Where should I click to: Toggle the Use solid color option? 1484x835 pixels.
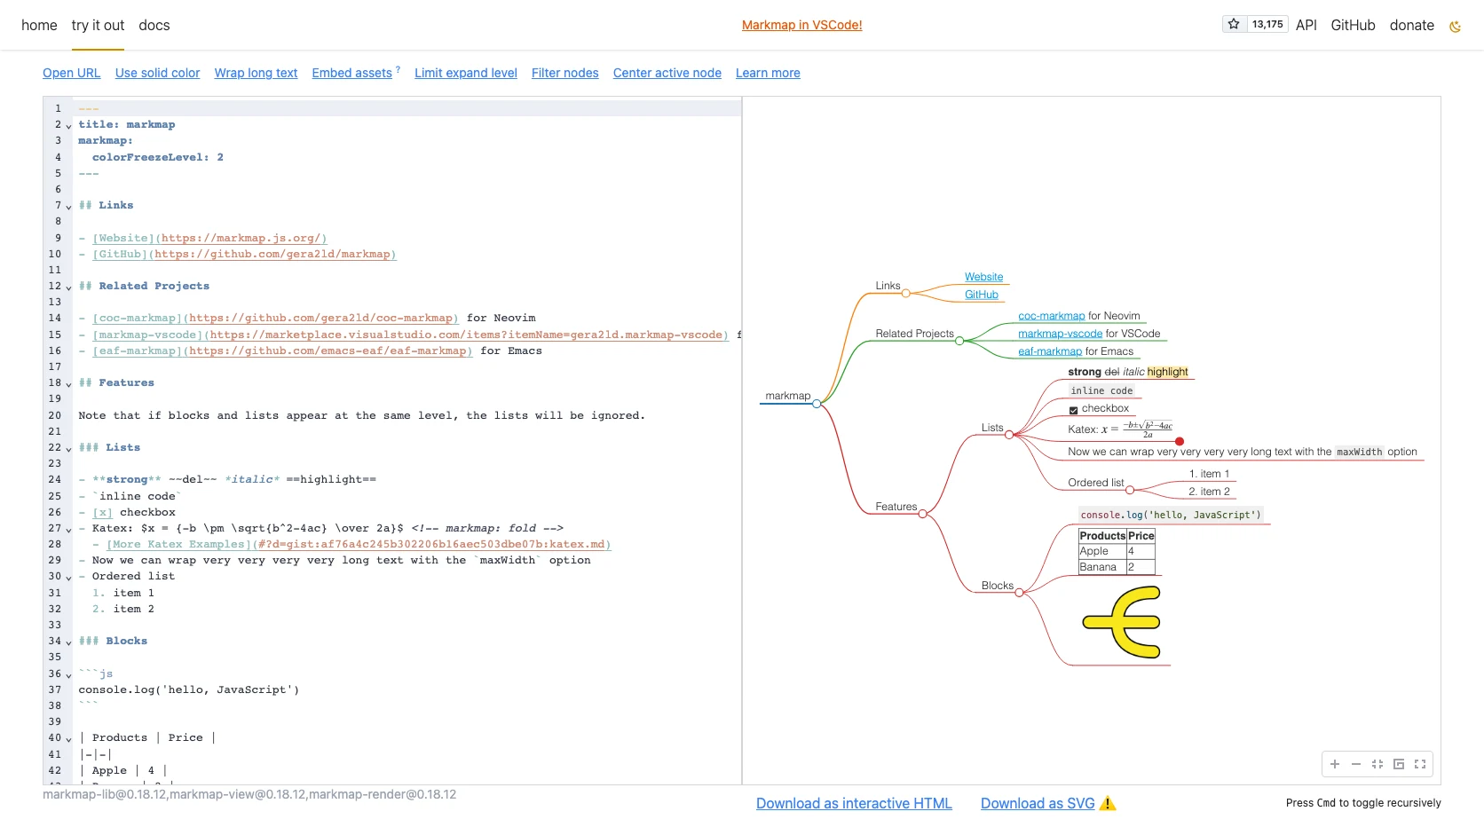(x=158, y=73)
